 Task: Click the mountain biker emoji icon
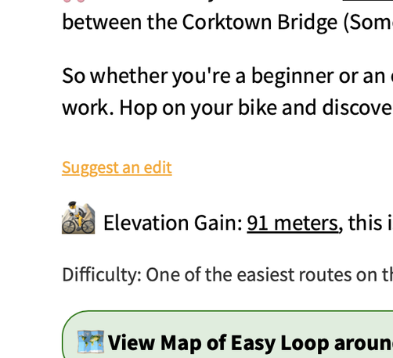pos(78,217)
